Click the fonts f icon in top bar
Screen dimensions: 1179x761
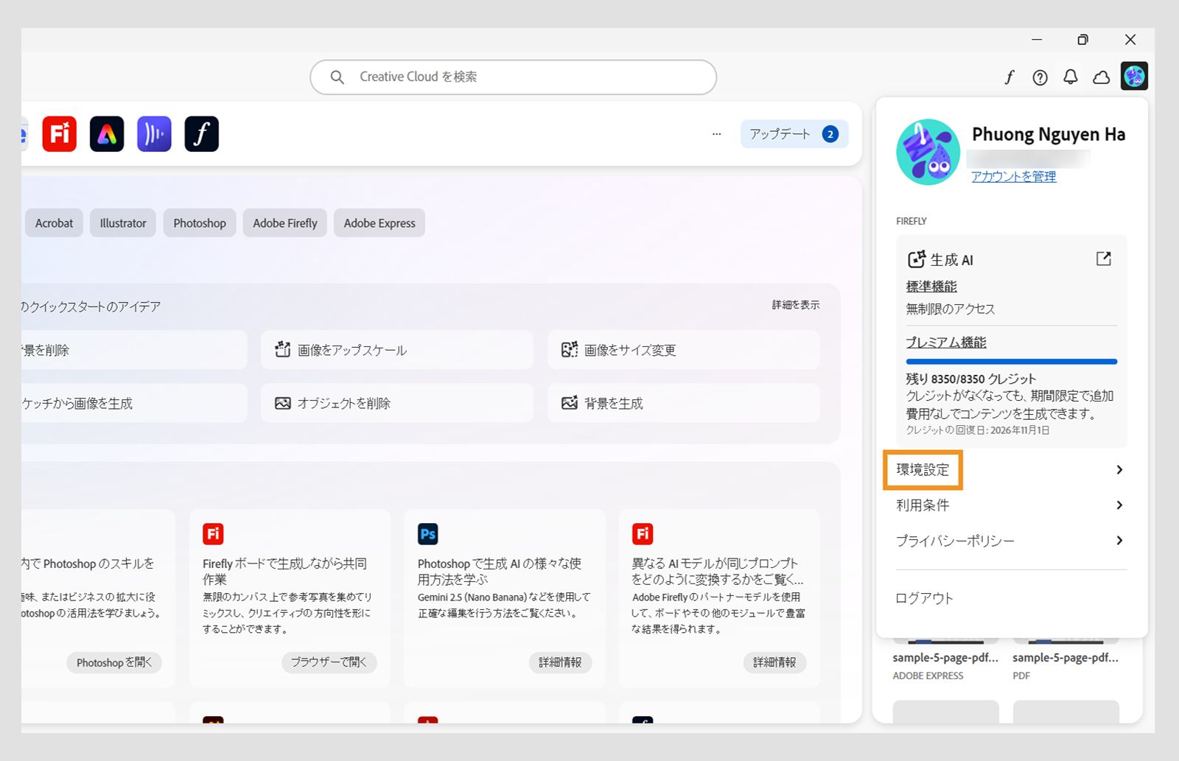coord(1009,77)
